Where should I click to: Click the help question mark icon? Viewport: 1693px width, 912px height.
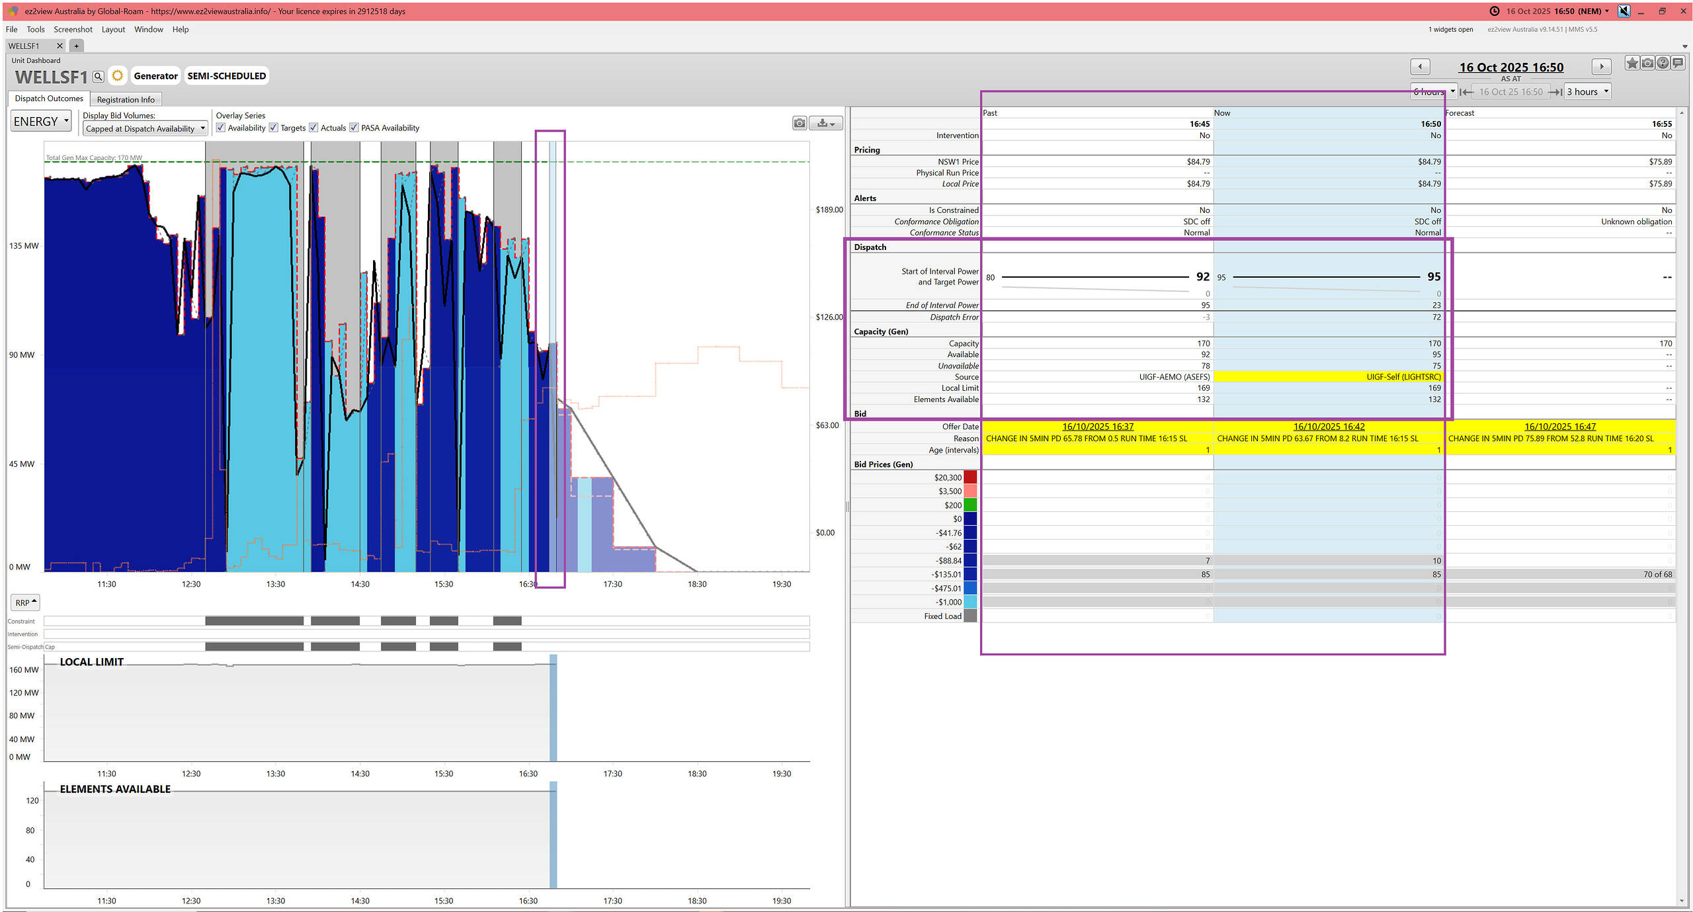pyautogui.click(x=1663, y=63)
